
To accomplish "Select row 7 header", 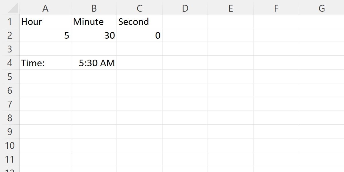I will point(10,104).
